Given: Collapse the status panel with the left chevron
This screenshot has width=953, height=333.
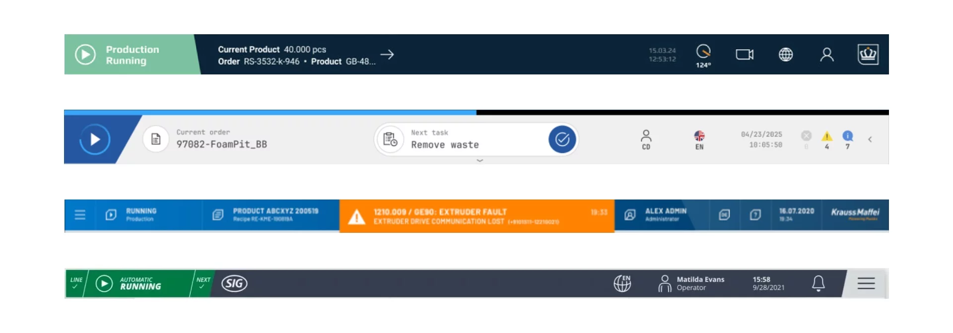Looking at the screenshot, I should (x=870, y=139).
